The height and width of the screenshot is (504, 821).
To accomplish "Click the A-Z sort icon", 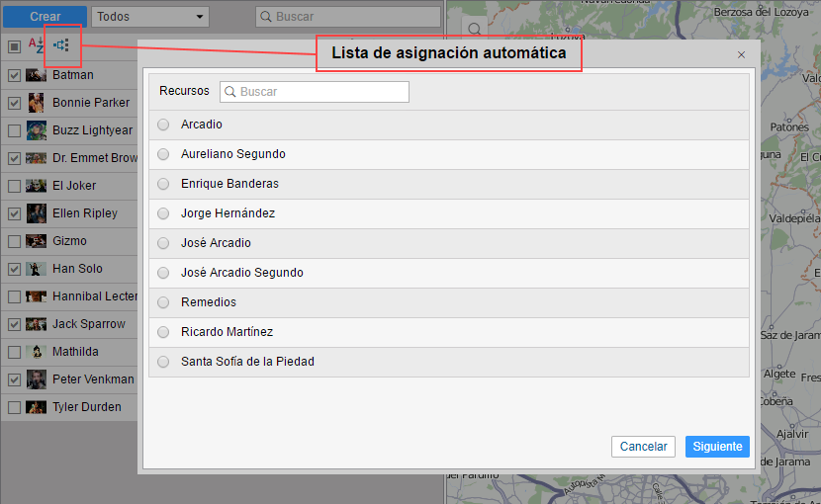I will [36, 44].
